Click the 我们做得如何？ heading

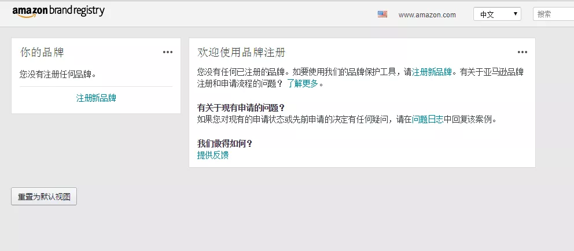[225, 144]
